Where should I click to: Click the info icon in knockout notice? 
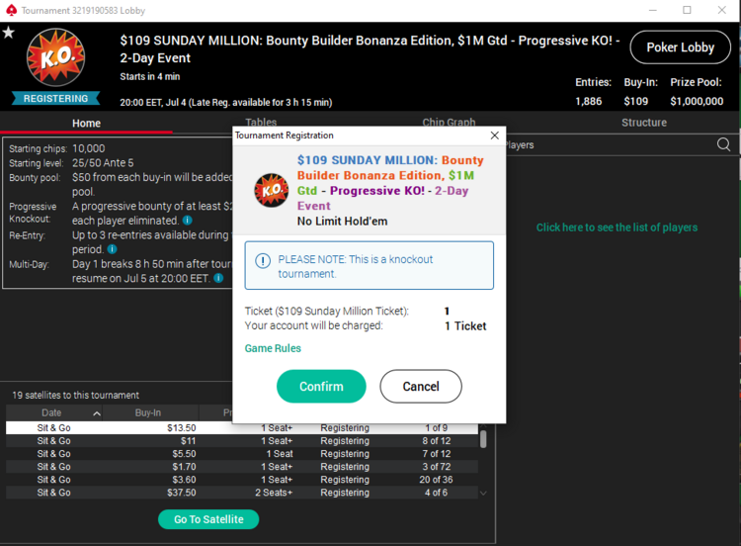263,261
